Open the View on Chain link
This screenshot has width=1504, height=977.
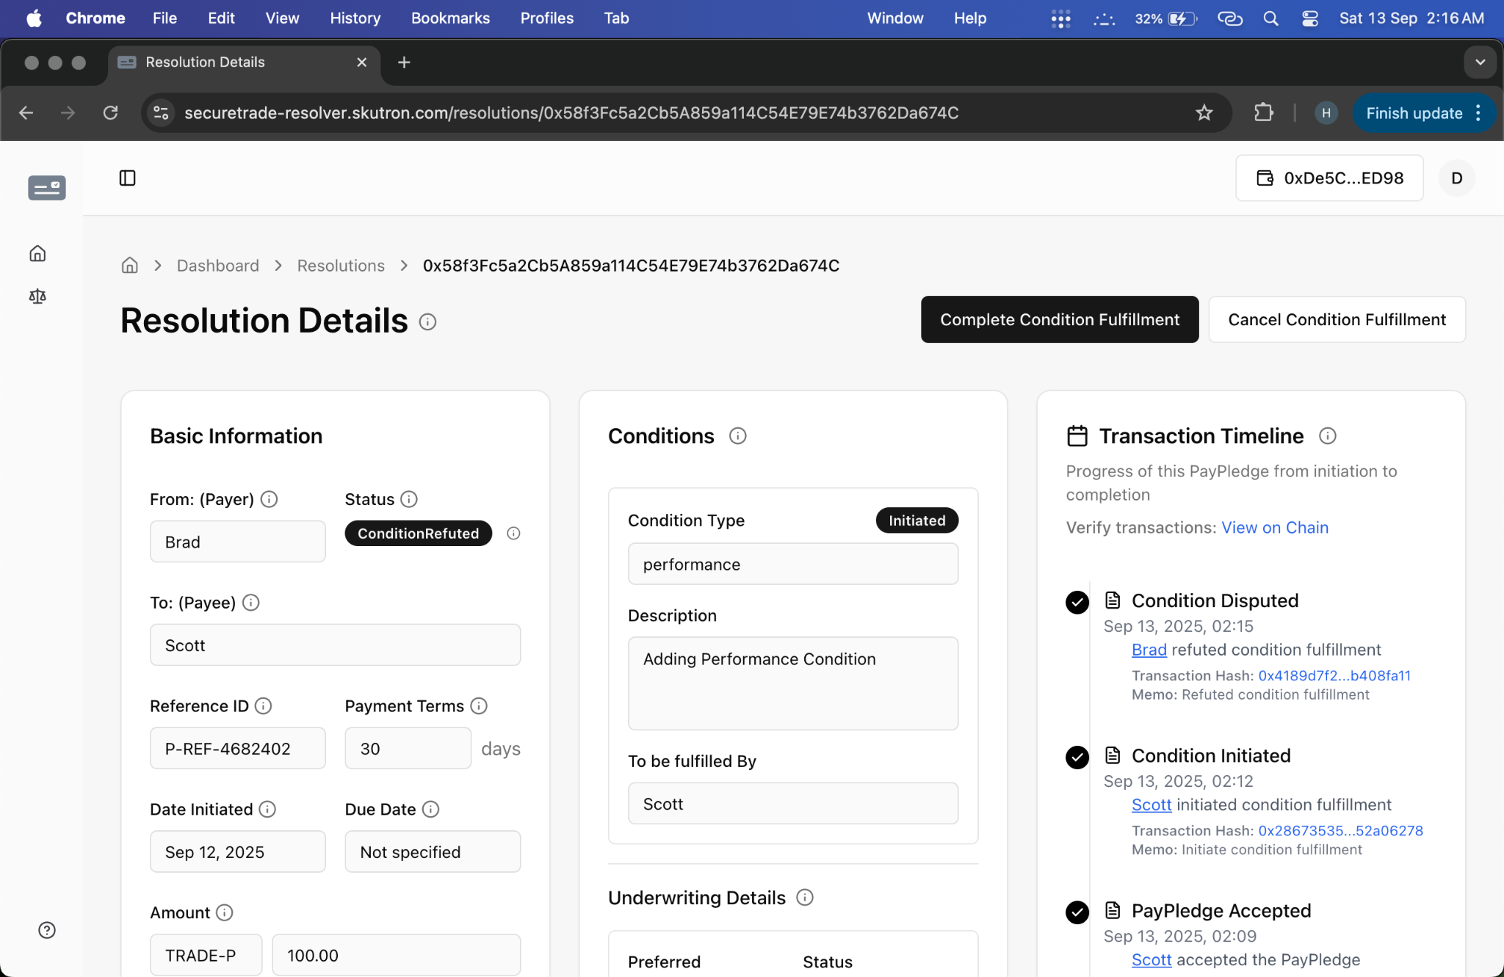(1275, 528)
